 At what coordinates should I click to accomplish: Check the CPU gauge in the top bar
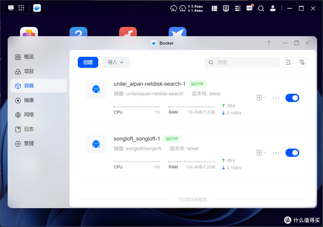click(174, 8)
